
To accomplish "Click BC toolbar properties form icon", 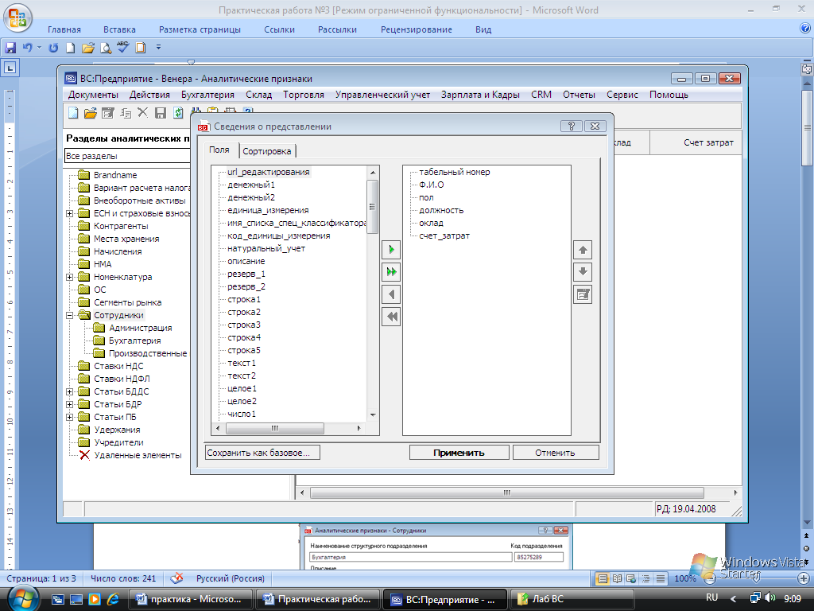I will [108, 113].
